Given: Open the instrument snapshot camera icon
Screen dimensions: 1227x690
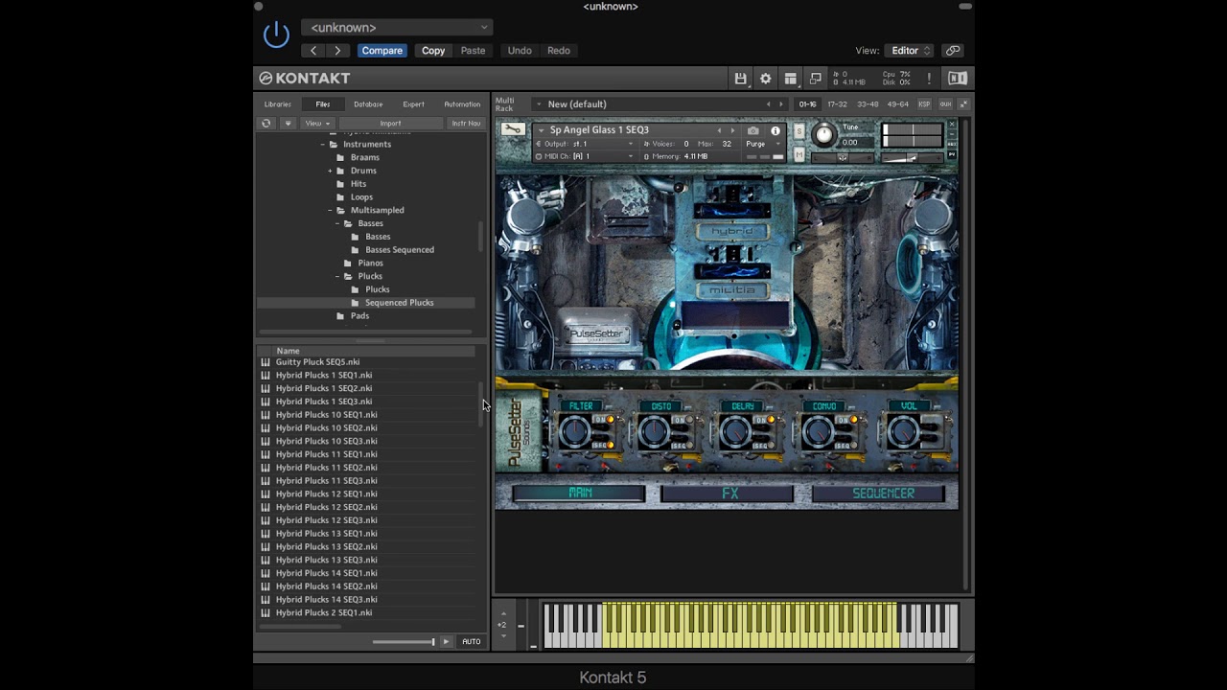Looking at the screenshot, I should [x=752, y=130].
